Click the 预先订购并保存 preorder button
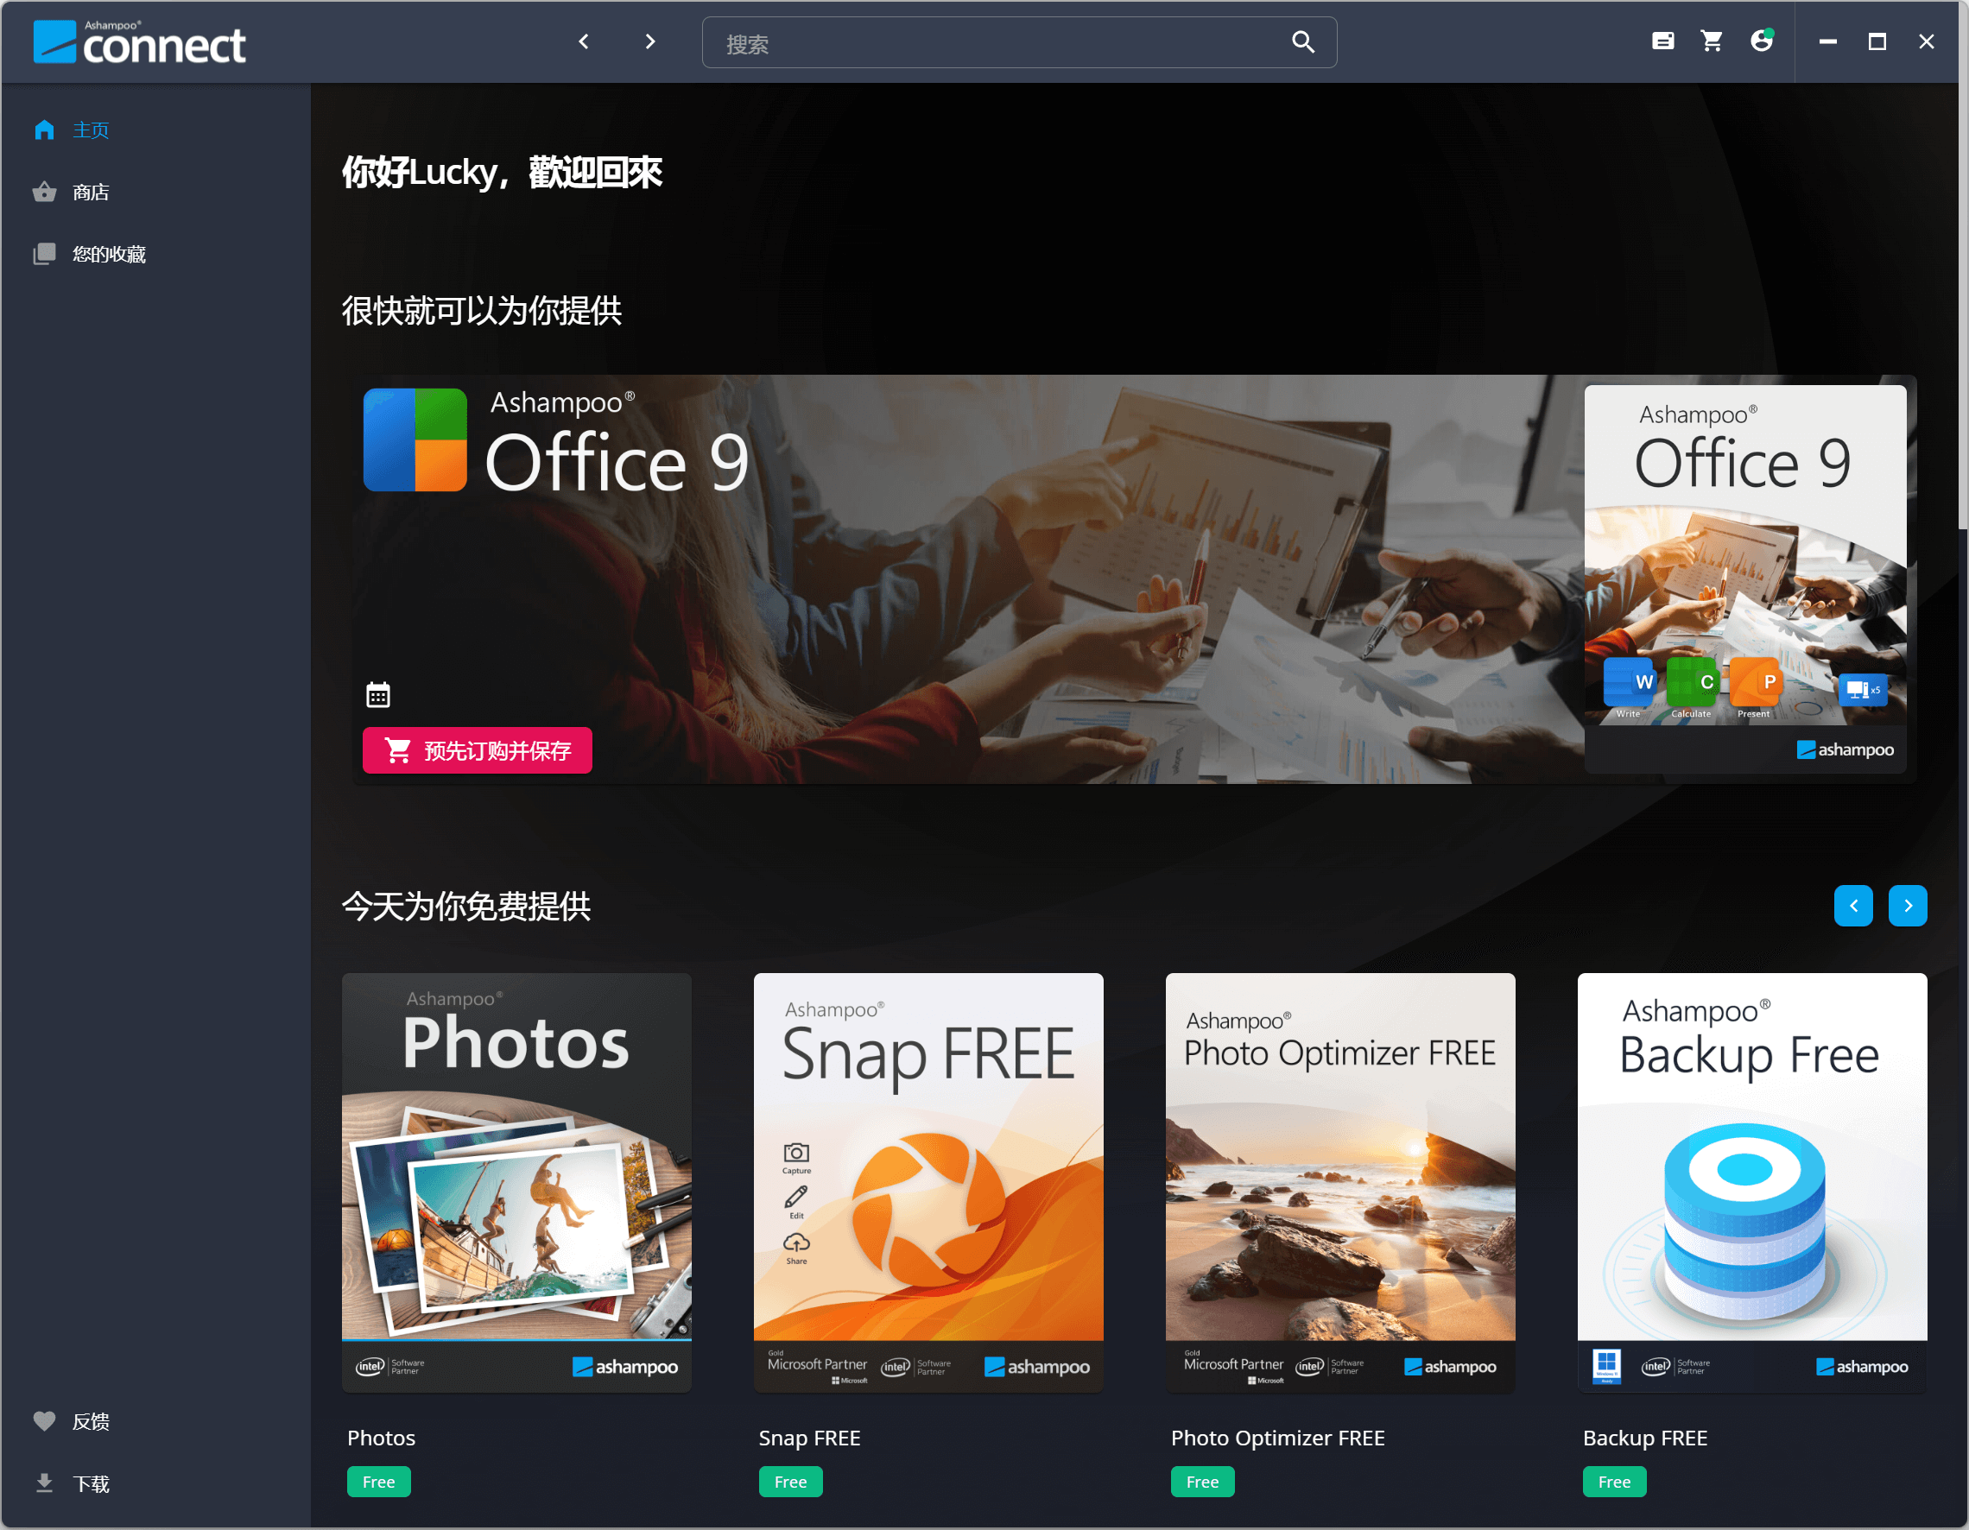This screenshot has width=1969, height=1530. (x=477, y=750)
